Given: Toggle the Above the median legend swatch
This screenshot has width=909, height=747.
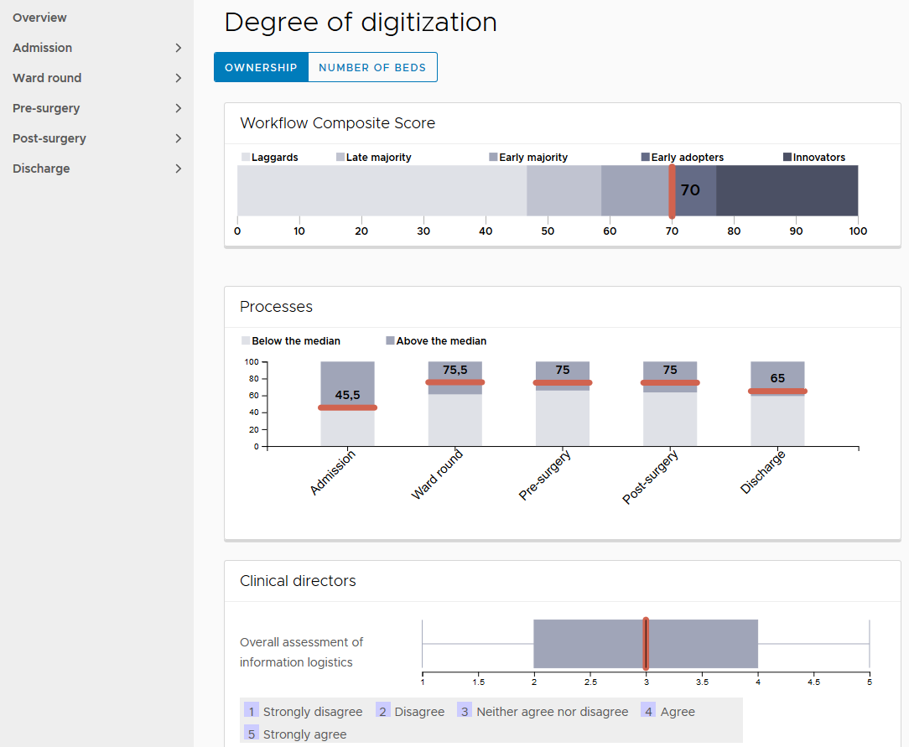Looking at the screenshot, I should 390,341.
